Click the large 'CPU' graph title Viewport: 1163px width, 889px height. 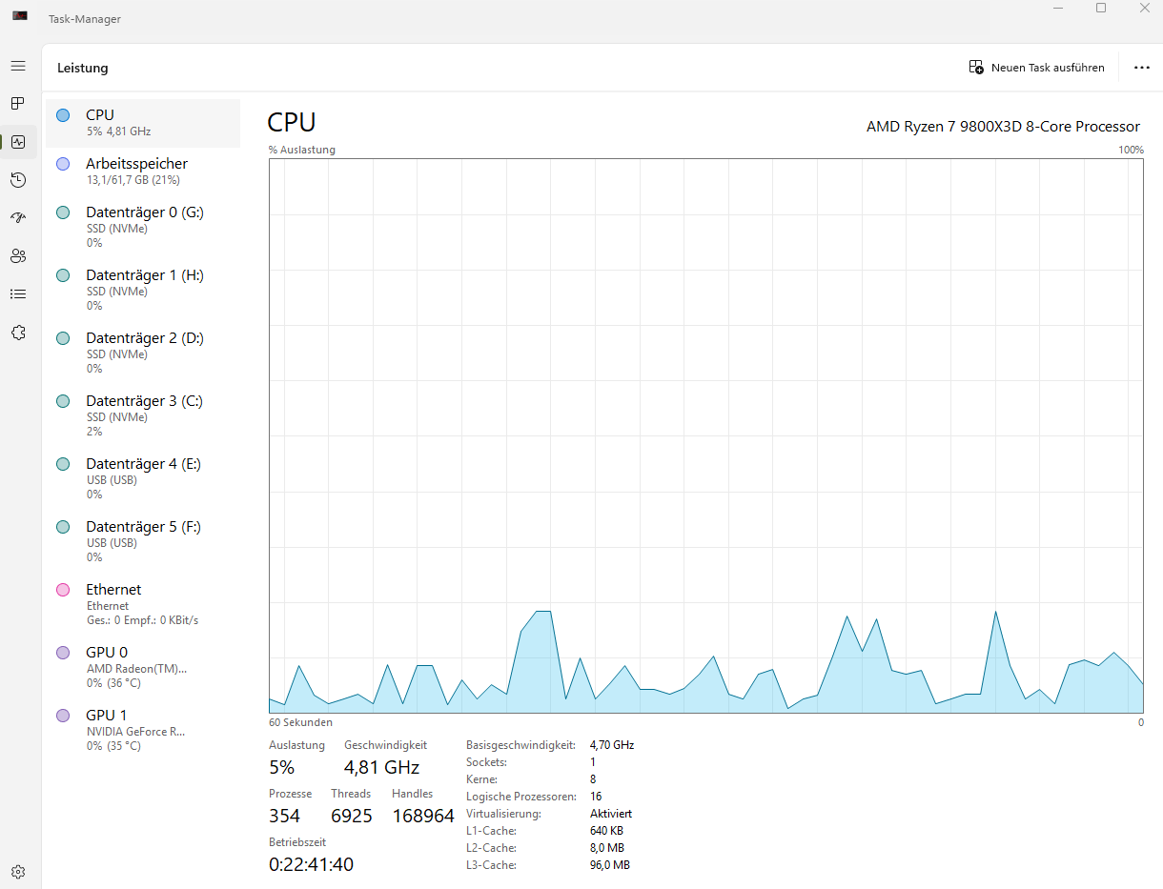click(x=292, y=123)
